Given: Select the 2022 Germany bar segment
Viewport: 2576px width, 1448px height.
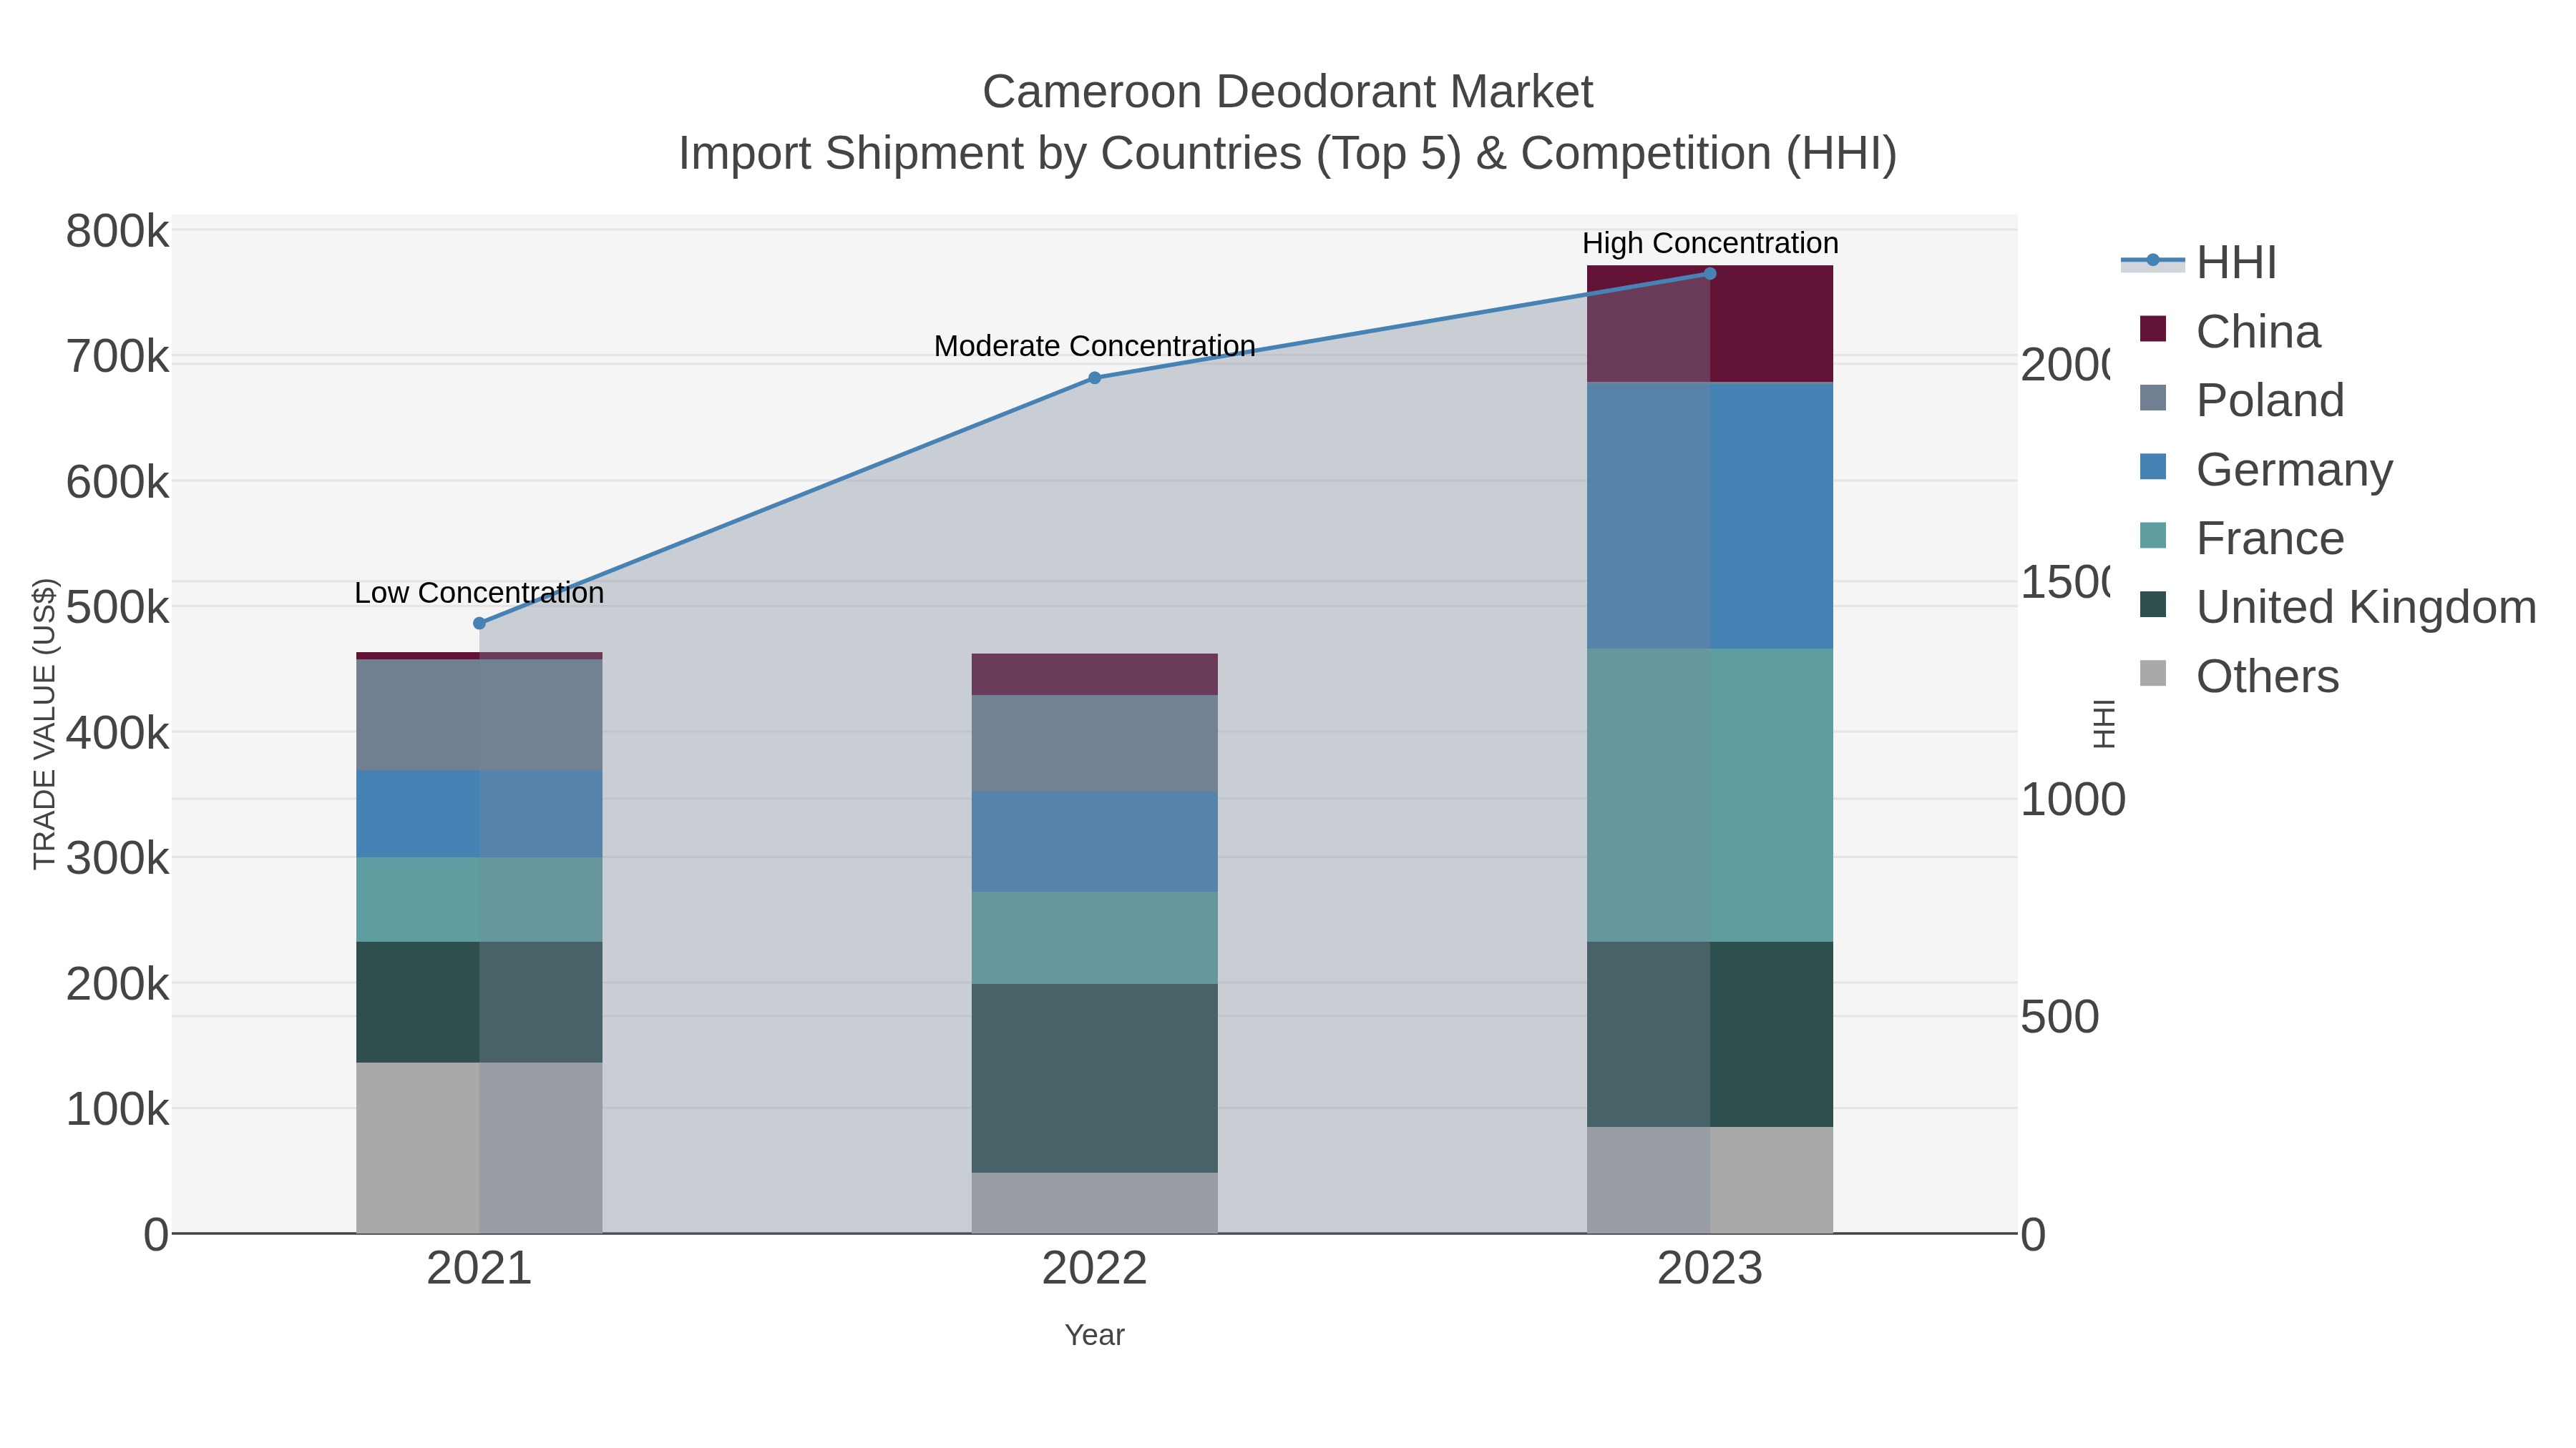Looking at the screenshot, I should tap(1094, 842).
